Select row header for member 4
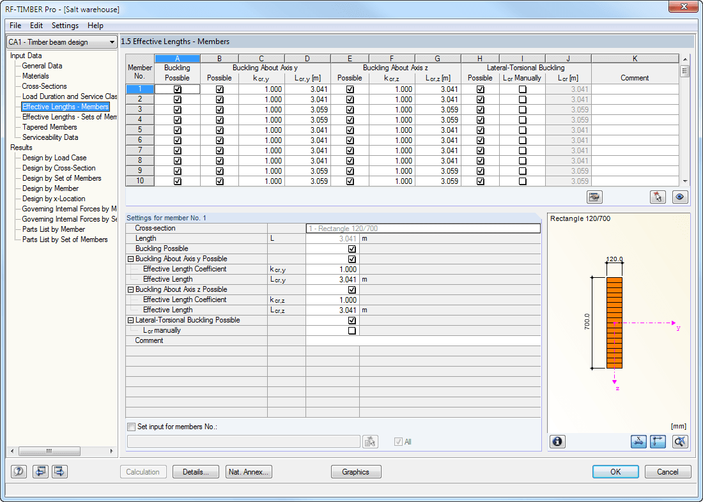703x502 pixels. tap(140, 120)
